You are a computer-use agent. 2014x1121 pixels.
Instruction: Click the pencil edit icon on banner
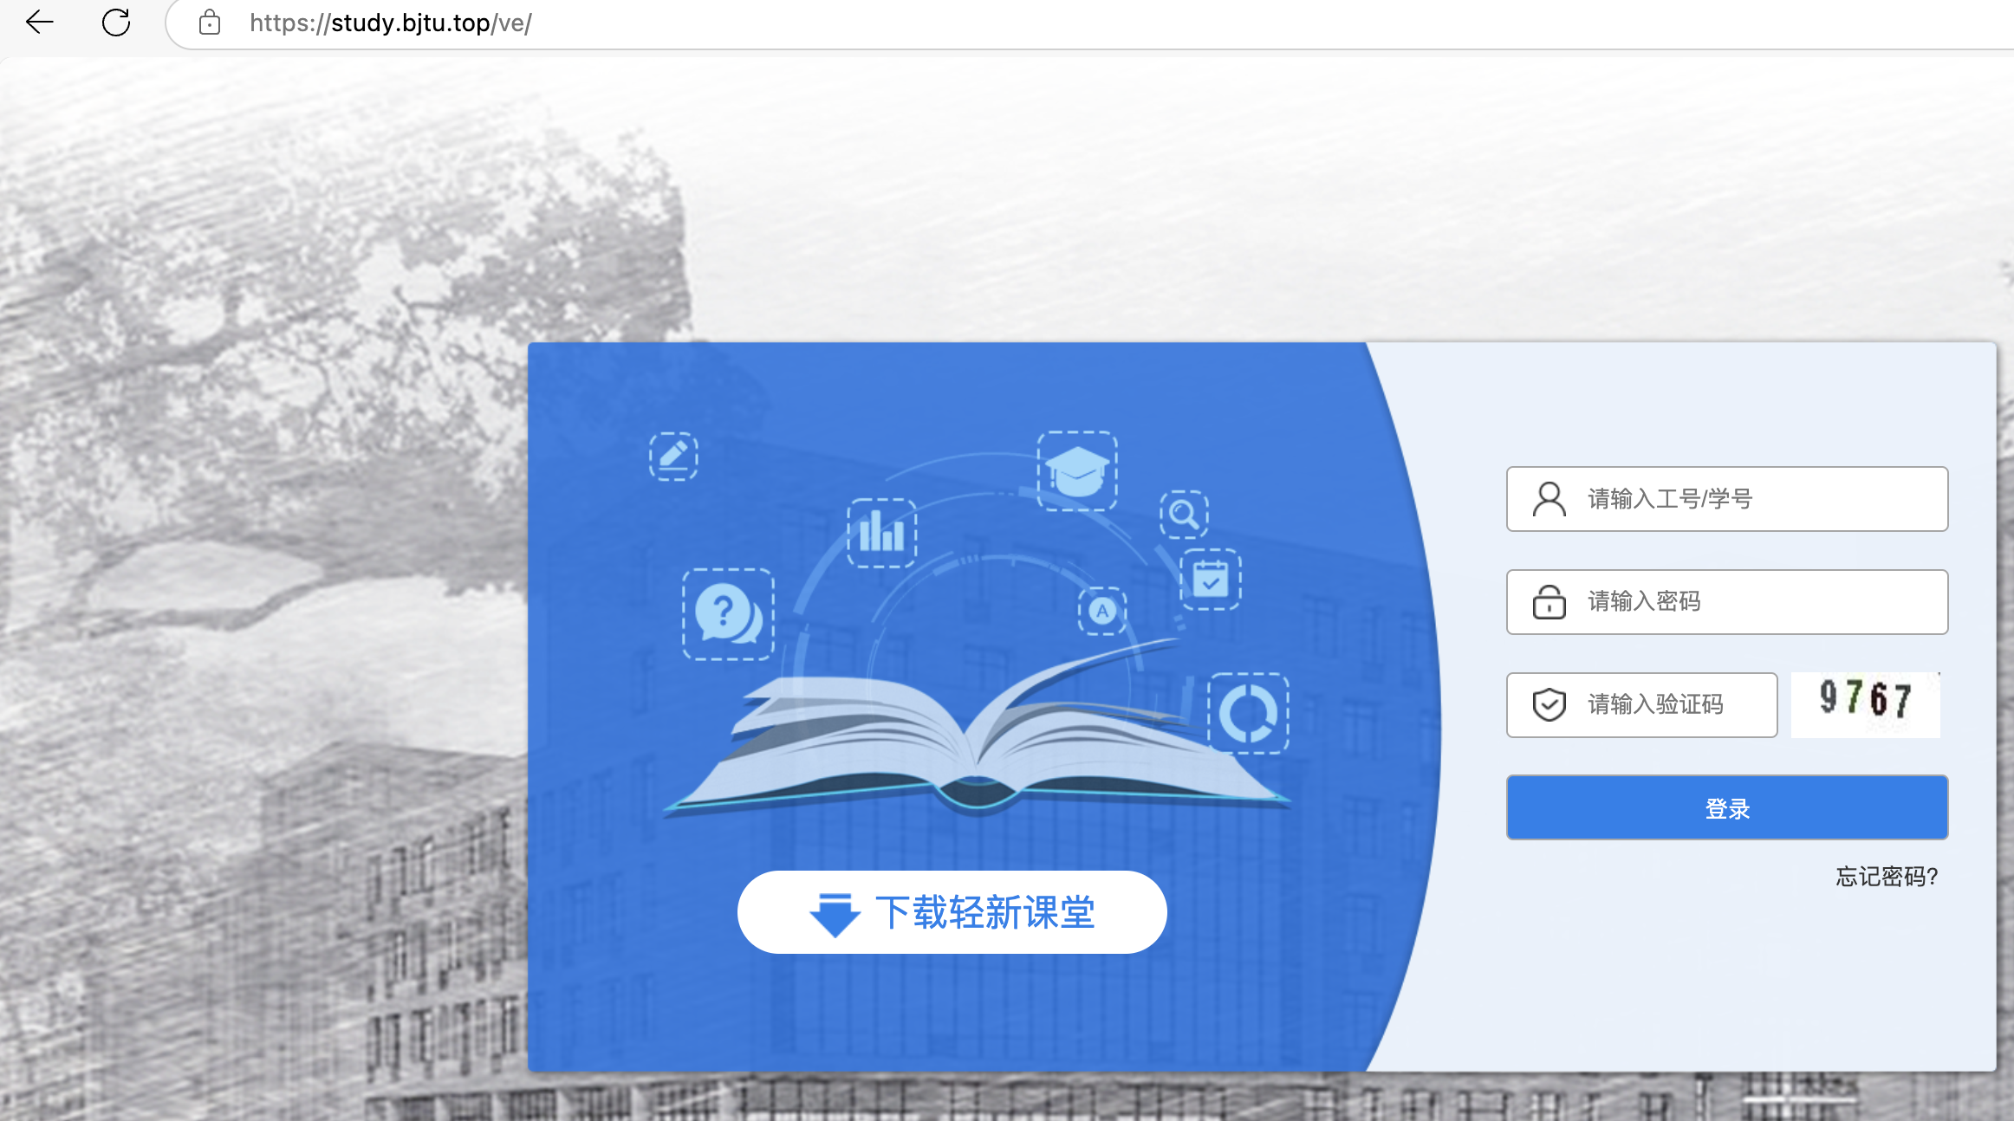click(673, 456)
